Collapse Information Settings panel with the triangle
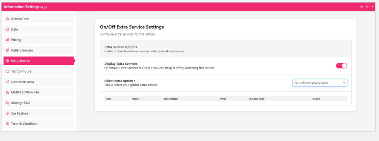The width and height of the screenshot is (379, 141). pyautogui.click(x=372, y=7)
